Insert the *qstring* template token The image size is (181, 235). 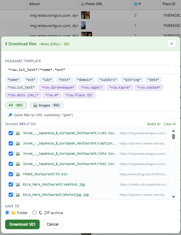[x=132, y=80]
